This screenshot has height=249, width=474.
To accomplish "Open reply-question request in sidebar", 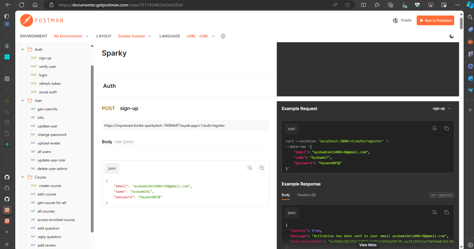I will pyautogui.click(x=49, y=237).
